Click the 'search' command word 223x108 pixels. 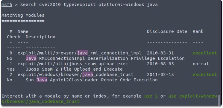click(28, 4)
